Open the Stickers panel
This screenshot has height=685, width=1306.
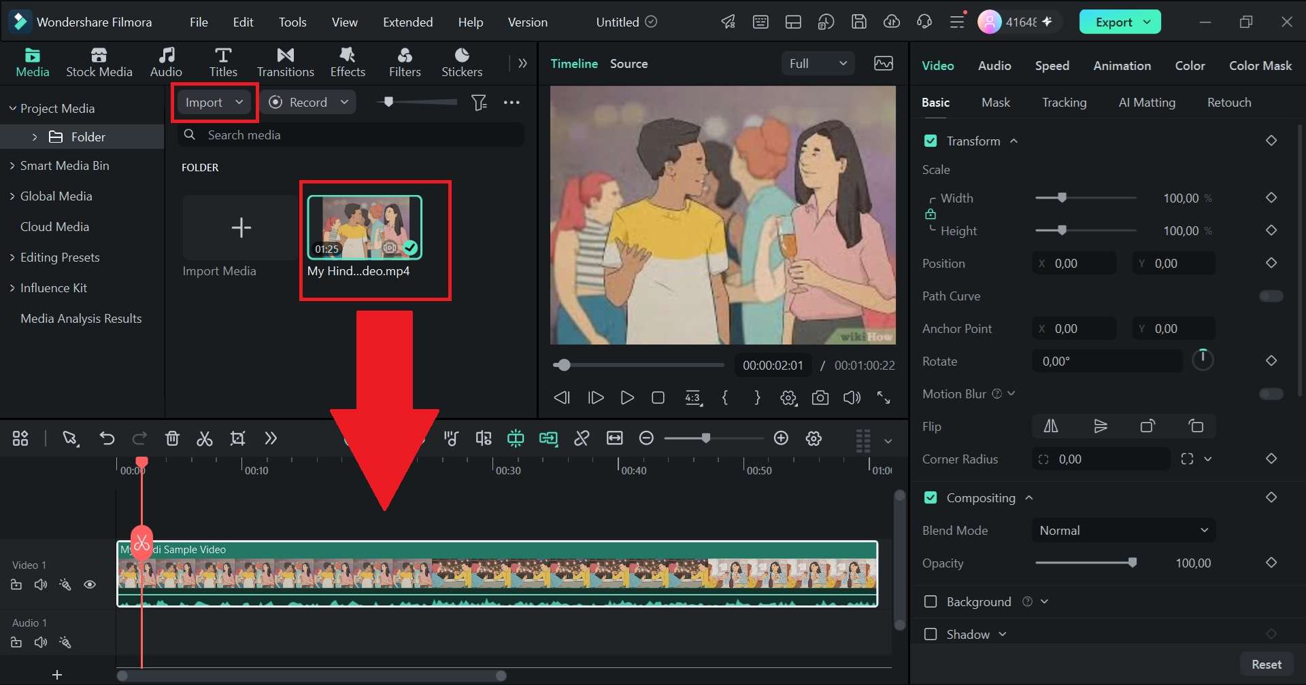462,62
